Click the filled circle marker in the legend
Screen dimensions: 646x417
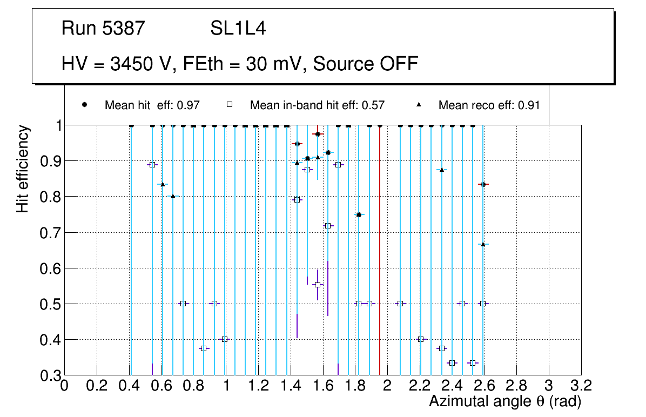tap(85, 105)
